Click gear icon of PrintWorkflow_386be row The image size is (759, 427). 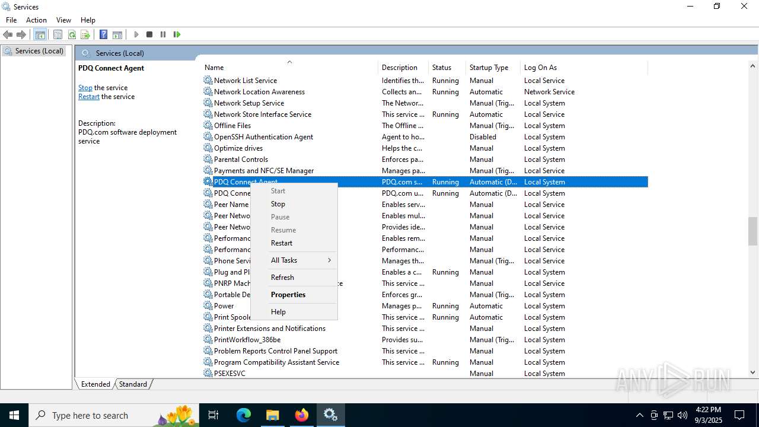(208, 339)
